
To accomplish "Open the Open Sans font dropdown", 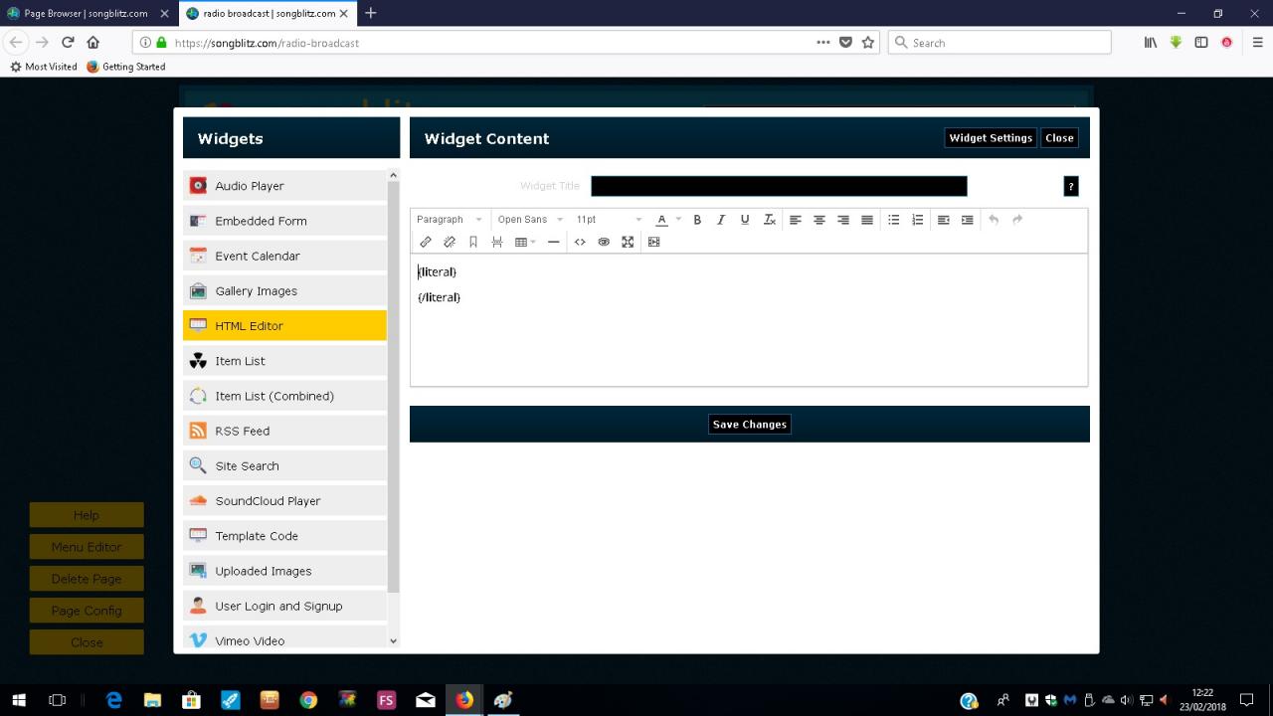I will [530, 220].
